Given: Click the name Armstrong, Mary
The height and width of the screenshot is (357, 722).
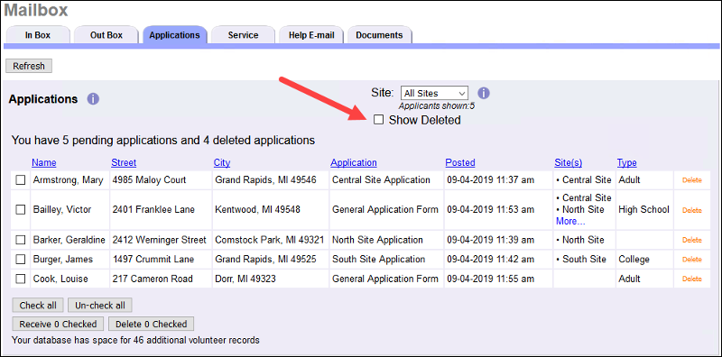Looking at the screenshot, I should tap(68, 180).
